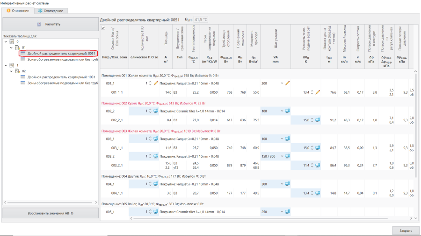This screenshot has height=236, width=421.
Task: Open the 002_2 laying step dropdown showing 100
Action: [272, 111]
